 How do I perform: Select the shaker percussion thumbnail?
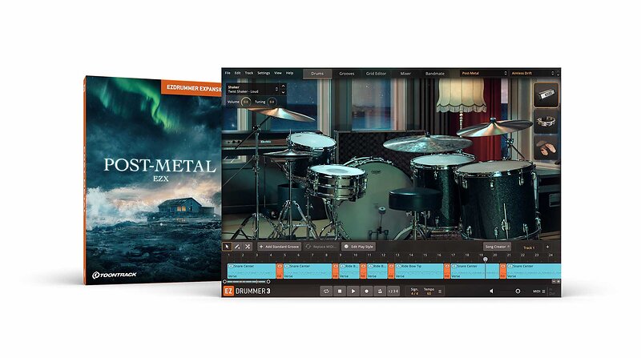(x=546, y=95)
